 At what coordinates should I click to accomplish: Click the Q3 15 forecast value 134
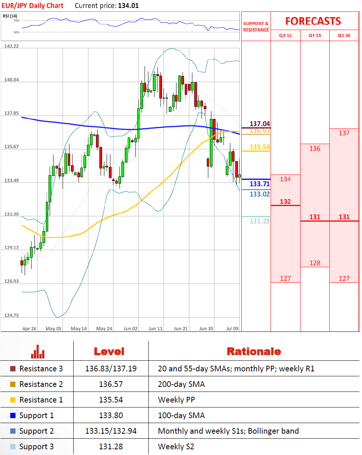click(x=285, y=179)
